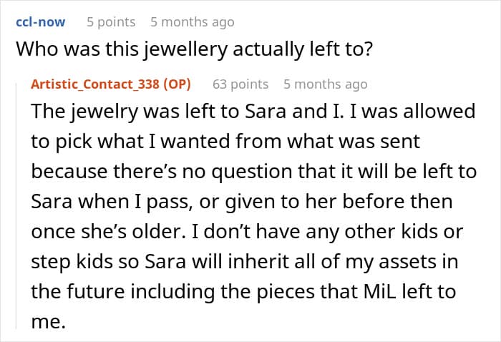Screen dimensions: 501x342
Task: Click the final word "me." of the reply
Action: click(47, 322)
